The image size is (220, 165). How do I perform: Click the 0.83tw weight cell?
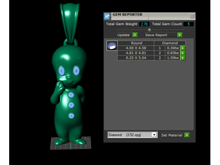[173, 53]
